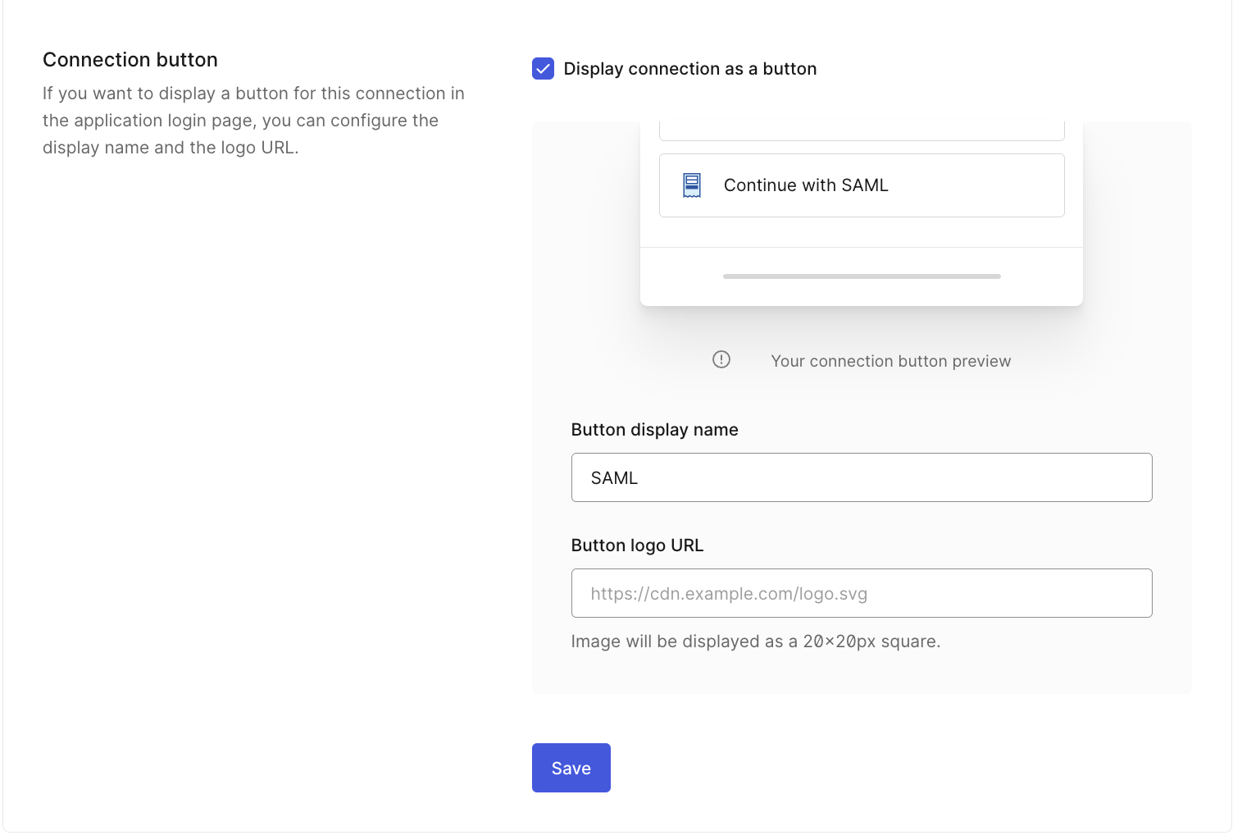1233x840 pixels.
Task: Click the alert circle icon beside the preview caption
Action: pyautogui.click(x=721, y=359)
